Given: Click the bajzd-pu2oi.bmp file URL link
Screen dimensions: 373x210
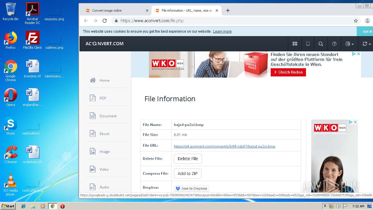Looking at the screenshot, I should click(225, 146).
